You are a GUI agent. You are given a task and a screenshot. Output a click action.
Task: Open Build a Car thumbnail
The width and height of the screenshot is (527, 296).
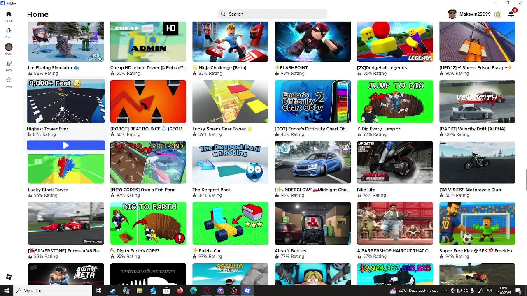[230, 223]
